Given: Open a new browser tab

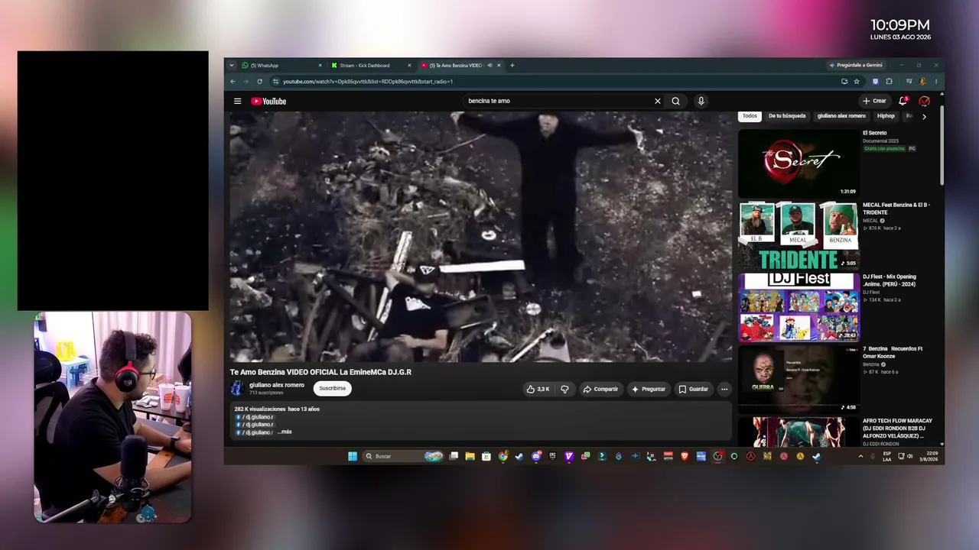Looking at the screenshot, I should 512,65.
